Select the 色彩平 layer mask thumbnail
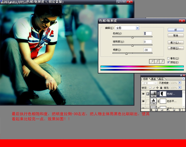The height and width of the screenshot is (147, 186). click(x=163, y=101)
